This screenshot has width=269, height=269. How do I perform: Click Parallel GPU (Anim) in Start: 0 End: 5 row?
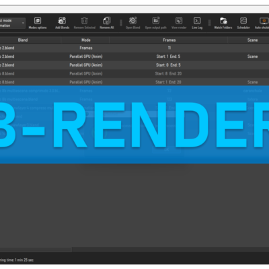(86, 65)
